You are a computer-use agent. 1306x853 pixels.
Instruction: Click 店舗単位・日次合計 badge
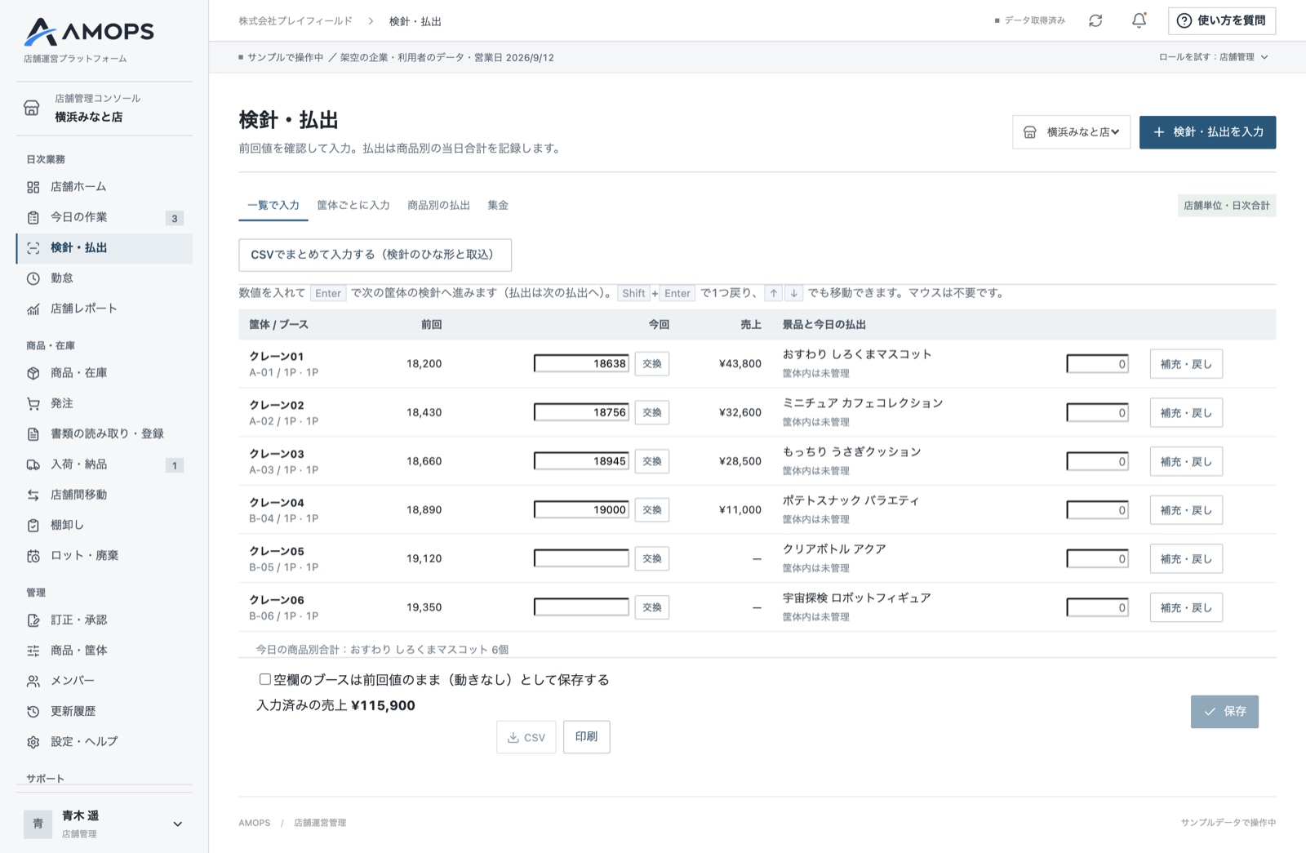click(1227, 206)
